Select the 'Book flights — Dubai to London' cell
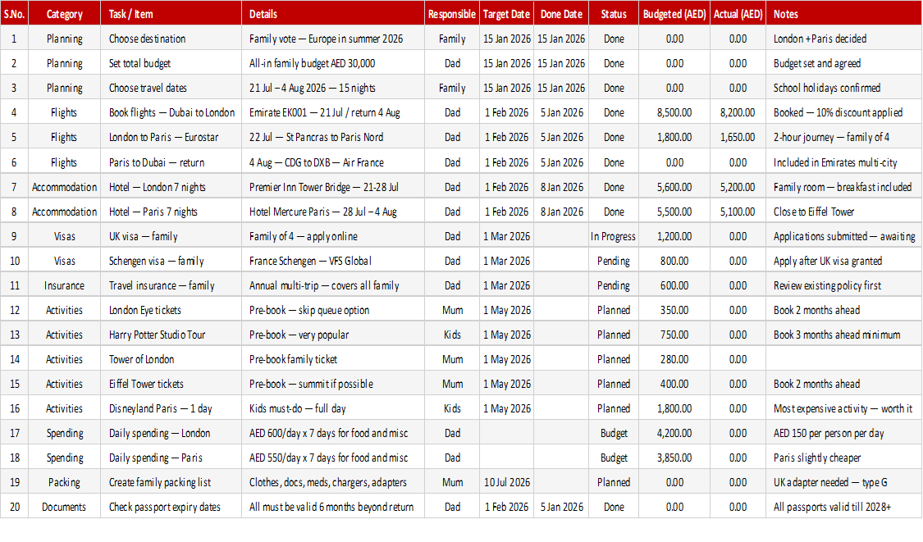Image resolution: width=923 pixels, height=542 pixels. click(171, 112)
